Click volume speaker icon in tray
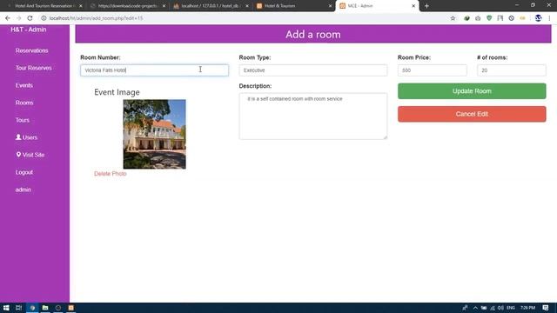The width and height of the screenshot is (557, 313). pos(500,308)
